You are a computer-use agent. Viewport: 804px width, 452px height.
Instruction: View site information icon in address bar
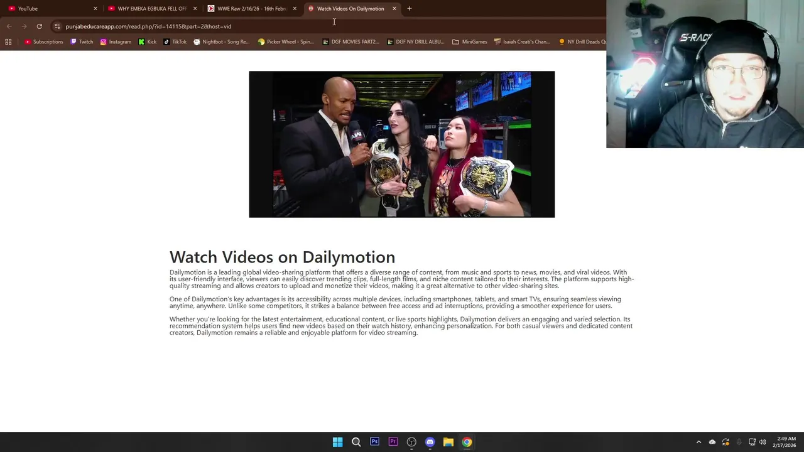pos(57,26)
